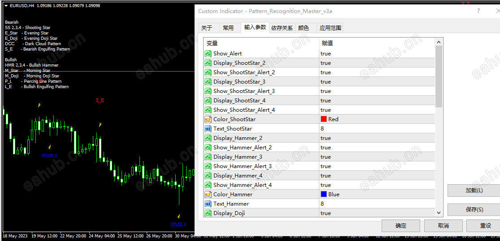Image resolution: width=500 pixels, height=241 pixels.
Task: Click the icon beside Display_Hammer_4
Action: tap(208, 176)
